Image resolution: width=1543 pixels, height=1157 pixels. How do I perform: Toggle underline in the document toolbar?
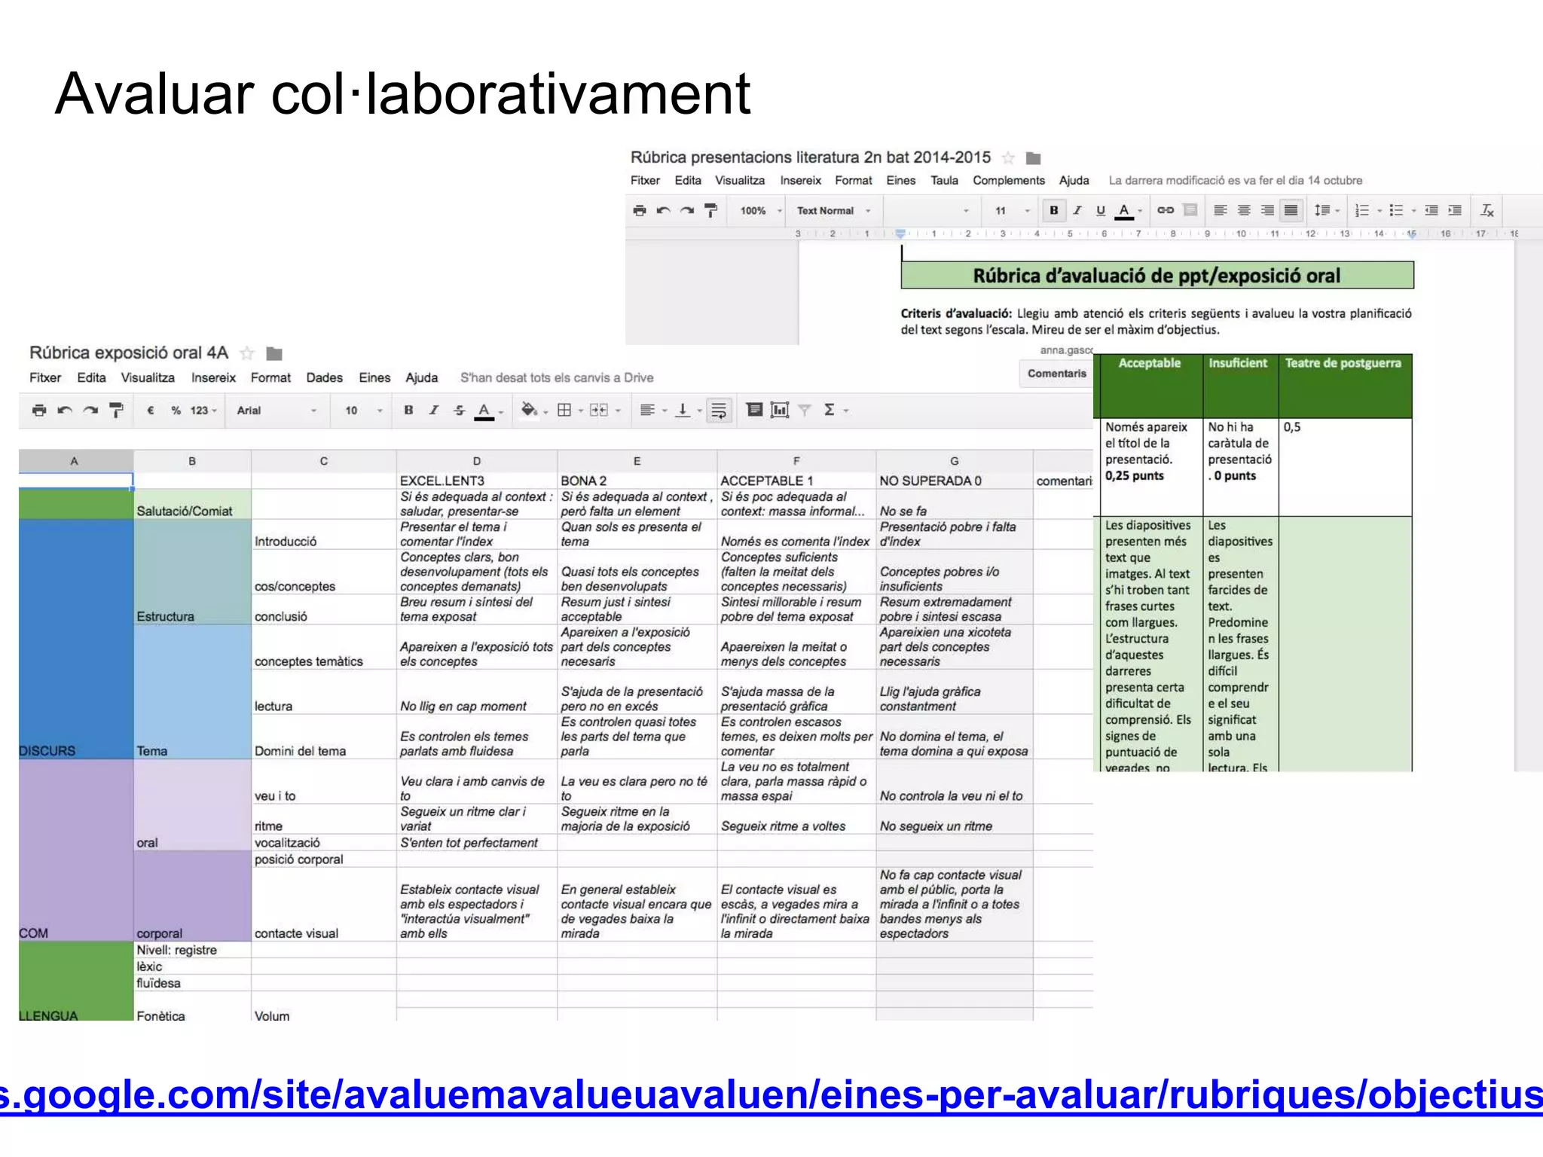(1101, 210)
